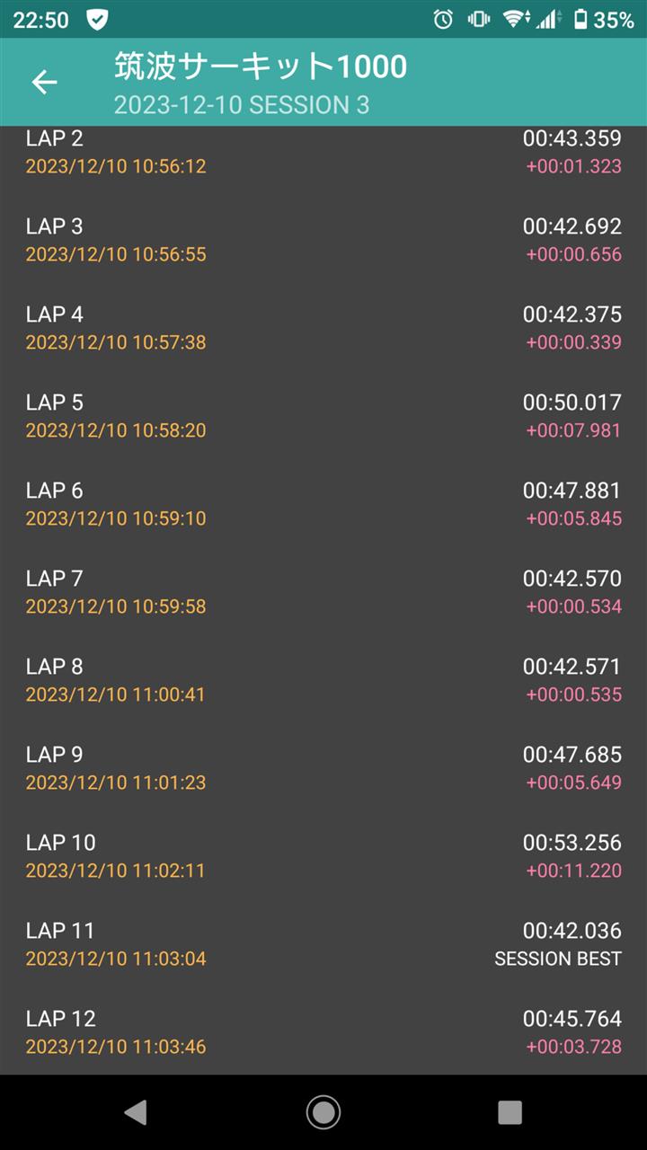Tap LAP 12 timestamp 11:03:46
The width and height of the screenshot is (647, 1150).
116,1047
